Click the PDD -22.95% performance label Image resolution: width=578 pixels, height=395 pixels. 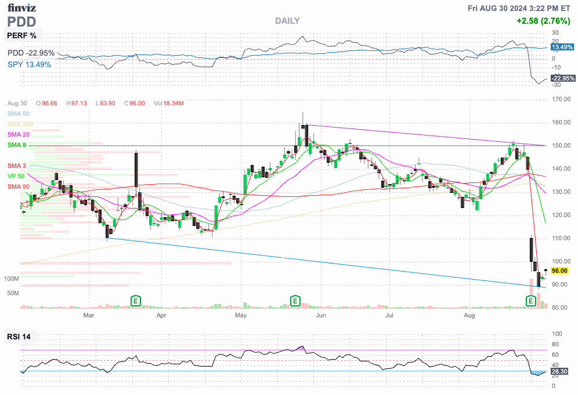pos(31,53)
